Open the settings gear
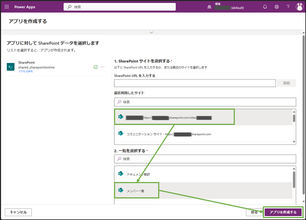The width and height of the screenshot is (306, 220). 277,7
